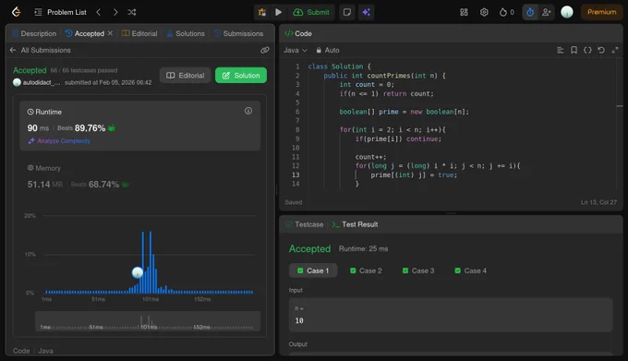This screenshot has height=361, width=628.
Task: Toggle the timer stopwatch icon
Action: 530,12
